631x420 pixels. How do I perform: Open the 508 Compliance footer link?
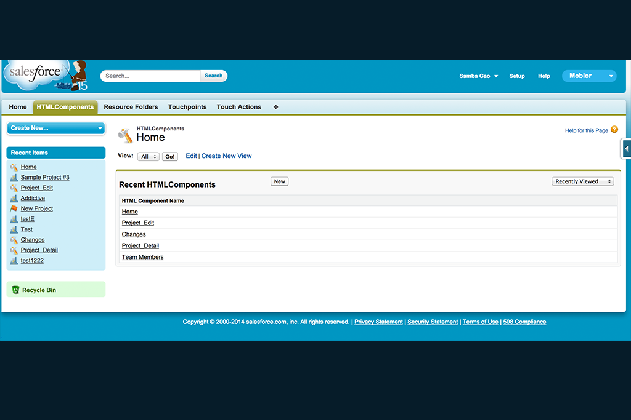pyautogui.click(x=524, y=322)
